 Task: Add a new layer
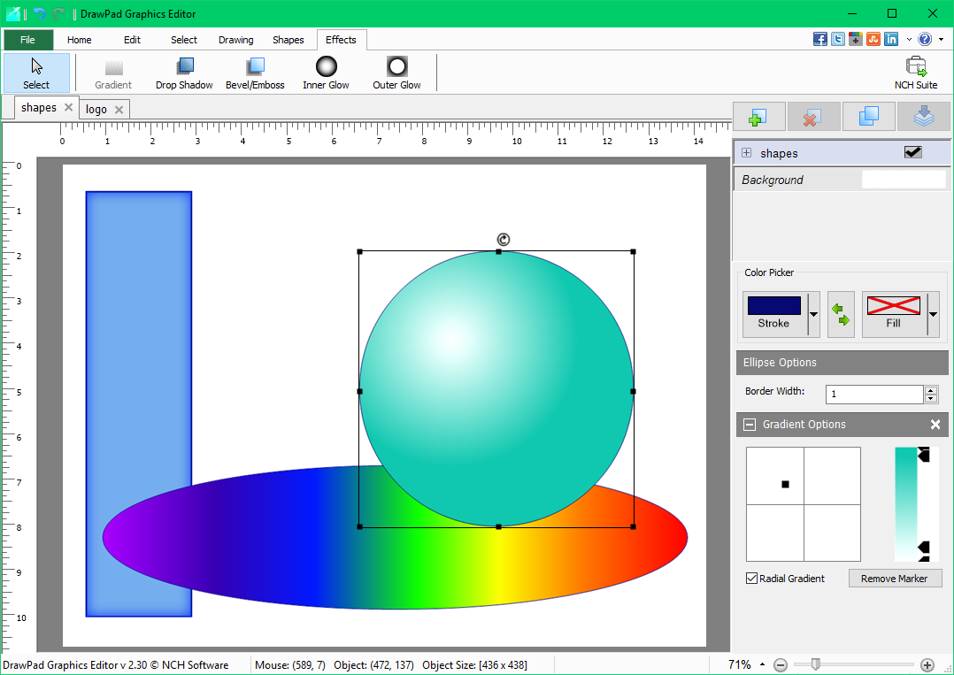758,116
